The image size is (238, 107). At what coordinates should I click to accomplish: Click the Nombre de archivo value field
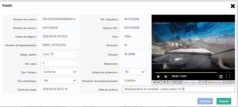point(59,19)
